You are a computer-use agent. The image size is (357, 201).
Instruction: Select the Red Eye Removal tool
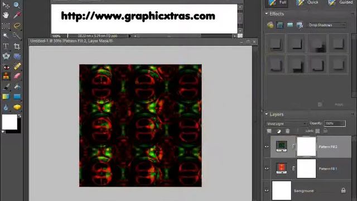tap(6, 66)
